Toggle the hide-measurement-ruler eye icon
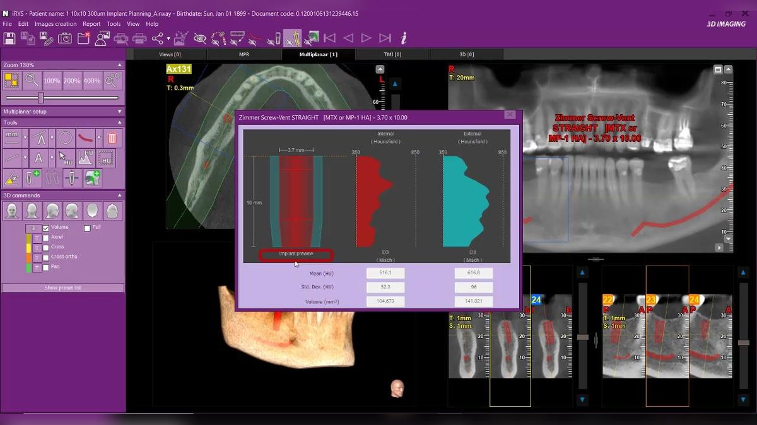The width and height of the screenshot is (757, 425). 237,38
